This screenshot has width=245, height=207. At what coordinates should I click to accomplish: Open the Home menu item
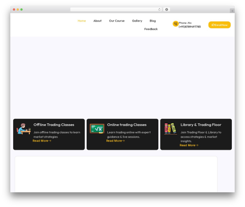(82, 21)
